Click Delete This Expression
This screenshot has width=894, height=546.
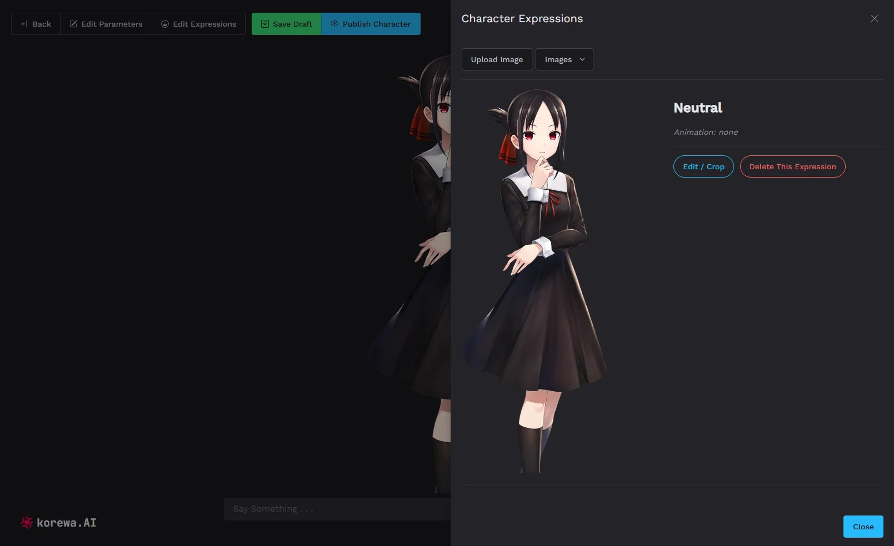pos(792,166)
